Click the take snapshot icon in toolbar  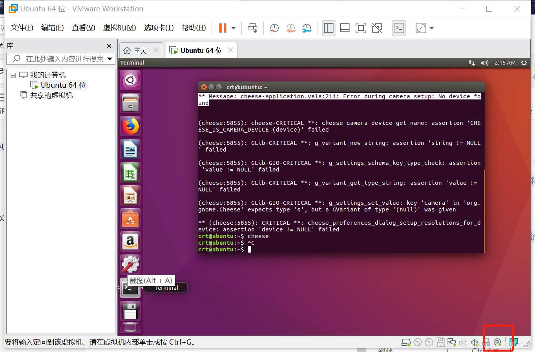pyautogui.click(x=274, y=28)
